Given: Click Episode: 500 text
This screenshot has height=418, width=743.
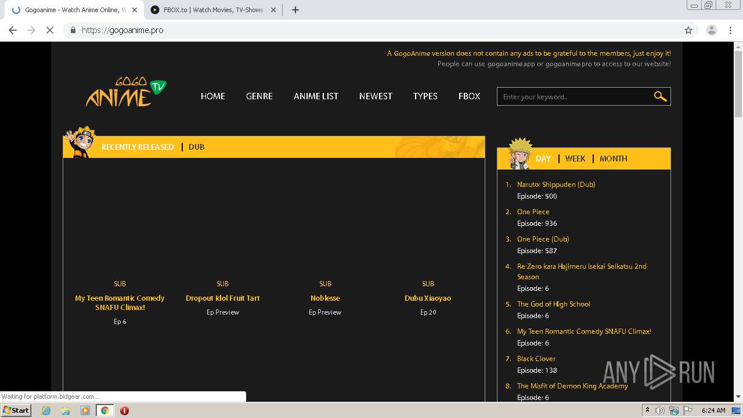Looking at the screenshot, I should (x=537, y=196).
